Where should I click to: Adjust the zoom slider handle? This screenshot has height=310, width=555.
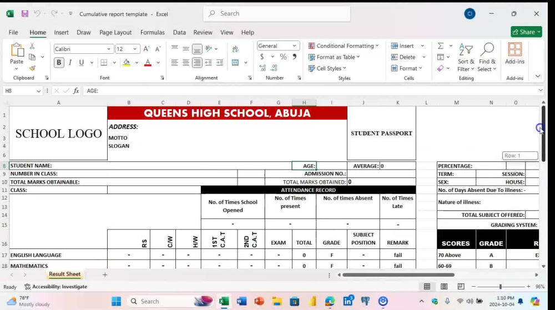click(501, 287)
